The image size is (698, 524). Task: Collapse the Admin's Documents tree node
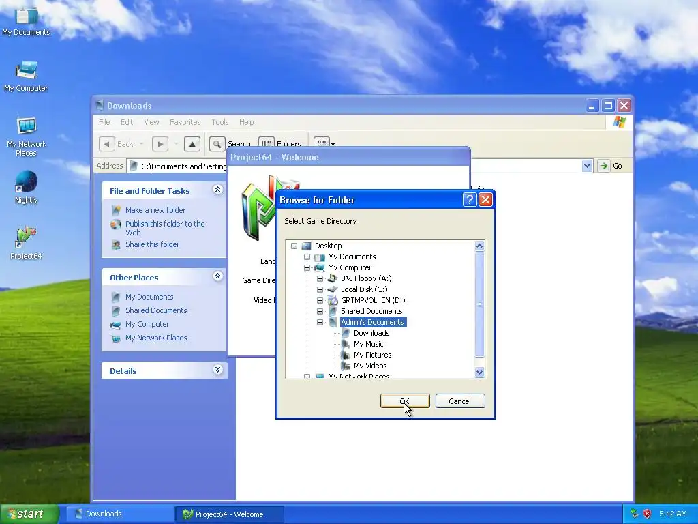click(x=320, y=322)
